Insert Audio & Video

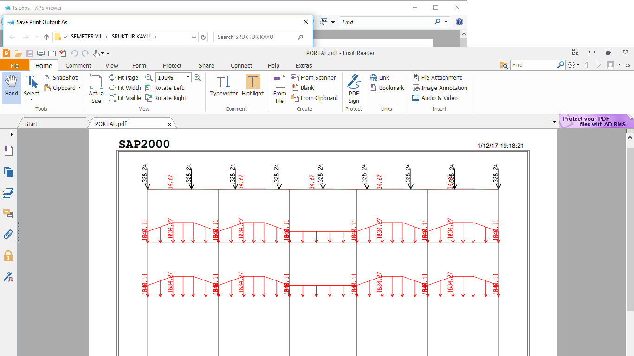point(435,98)
